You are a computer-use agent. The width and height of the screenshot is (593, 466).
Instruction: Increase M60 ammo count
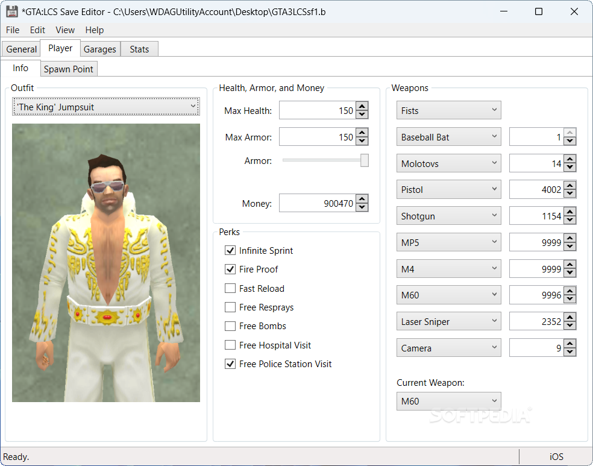(x=570, y=291)
